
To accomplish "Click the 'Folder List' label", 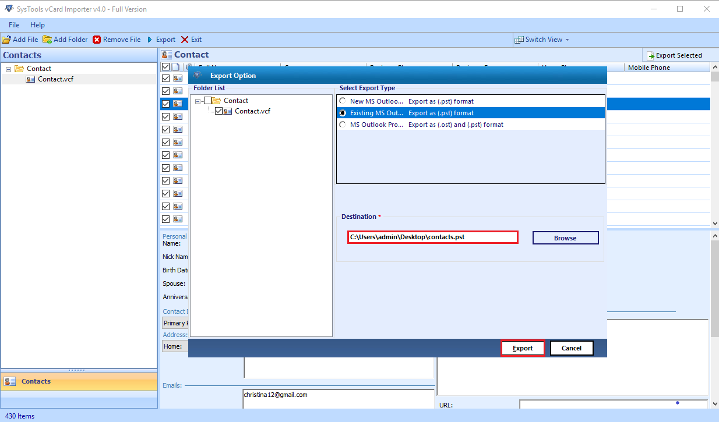I will pos(209,88).
